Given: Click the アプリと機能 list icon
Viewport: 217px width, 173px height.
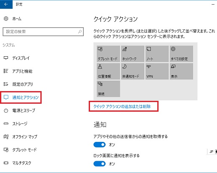Looking at the screenshot, I should tap(6, 71).
